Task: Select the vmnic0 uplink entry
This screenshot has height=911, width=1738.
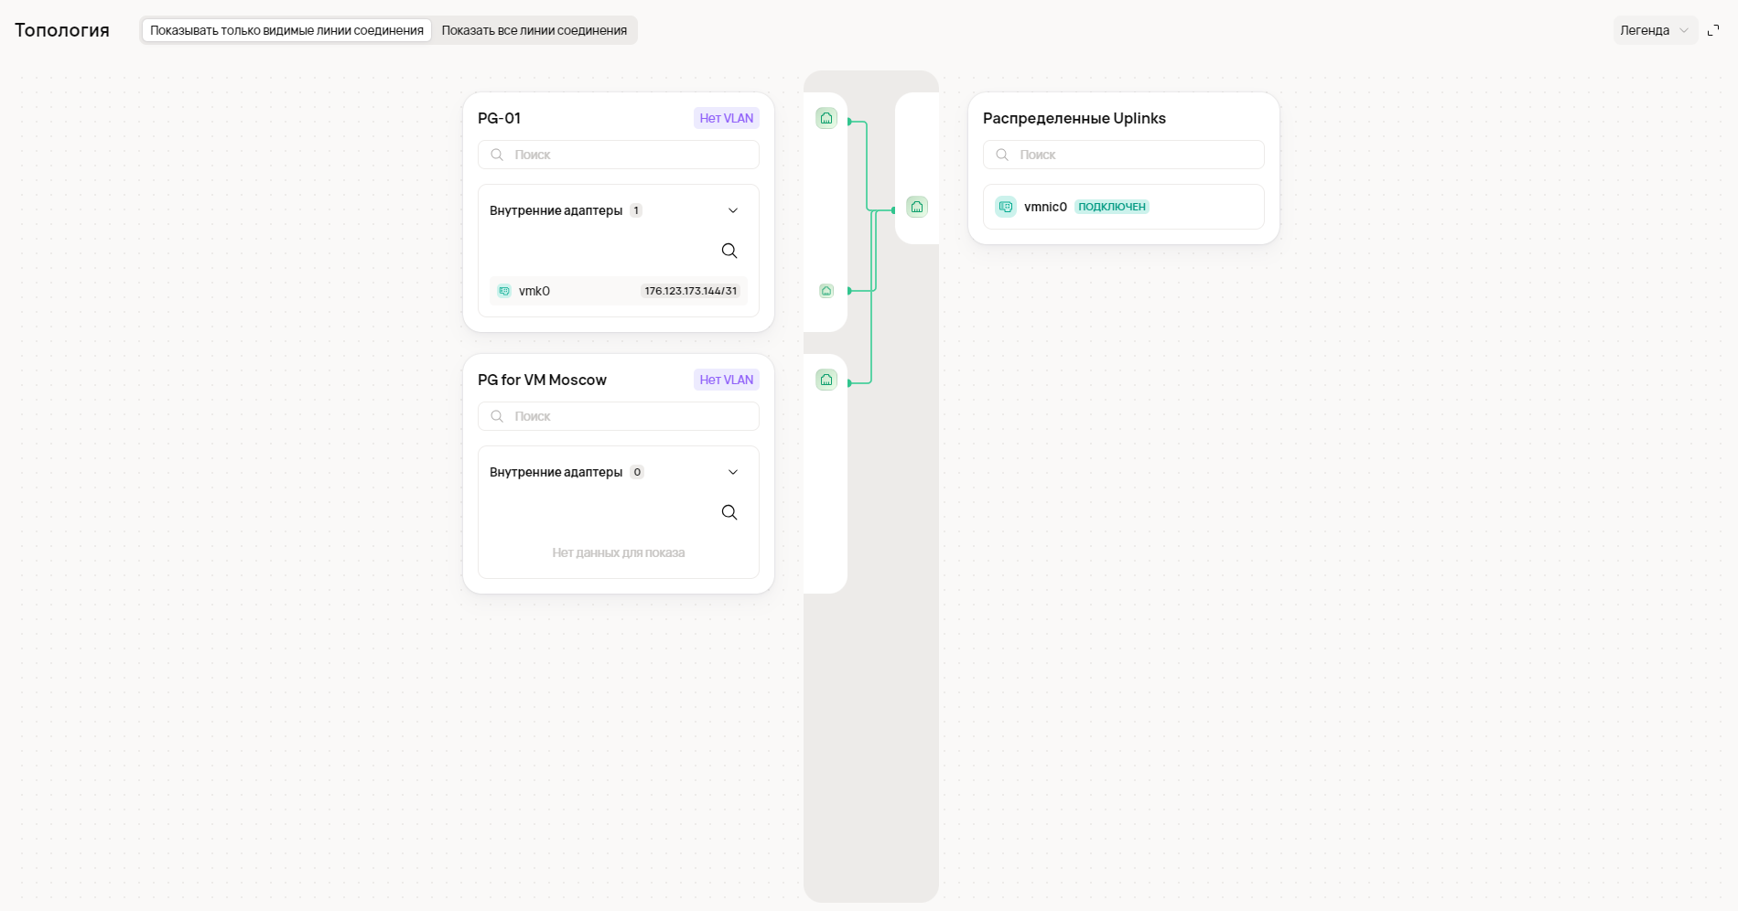Action: [1124, 207]
